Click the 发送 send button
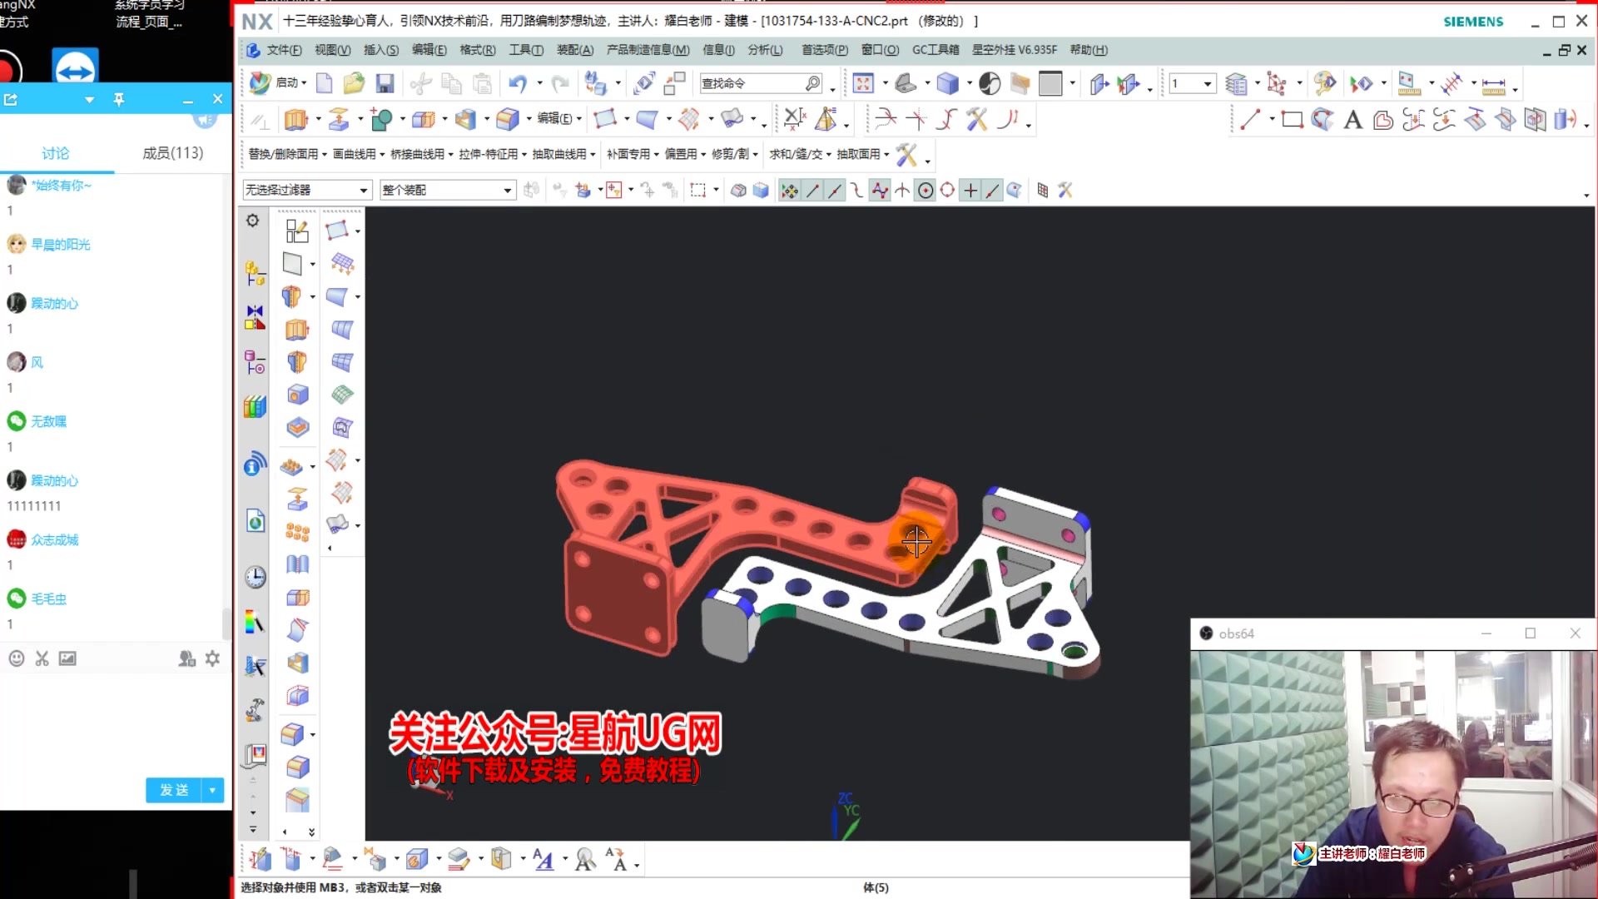This screenshot has width=1598, height=899. tap(172, 790)
